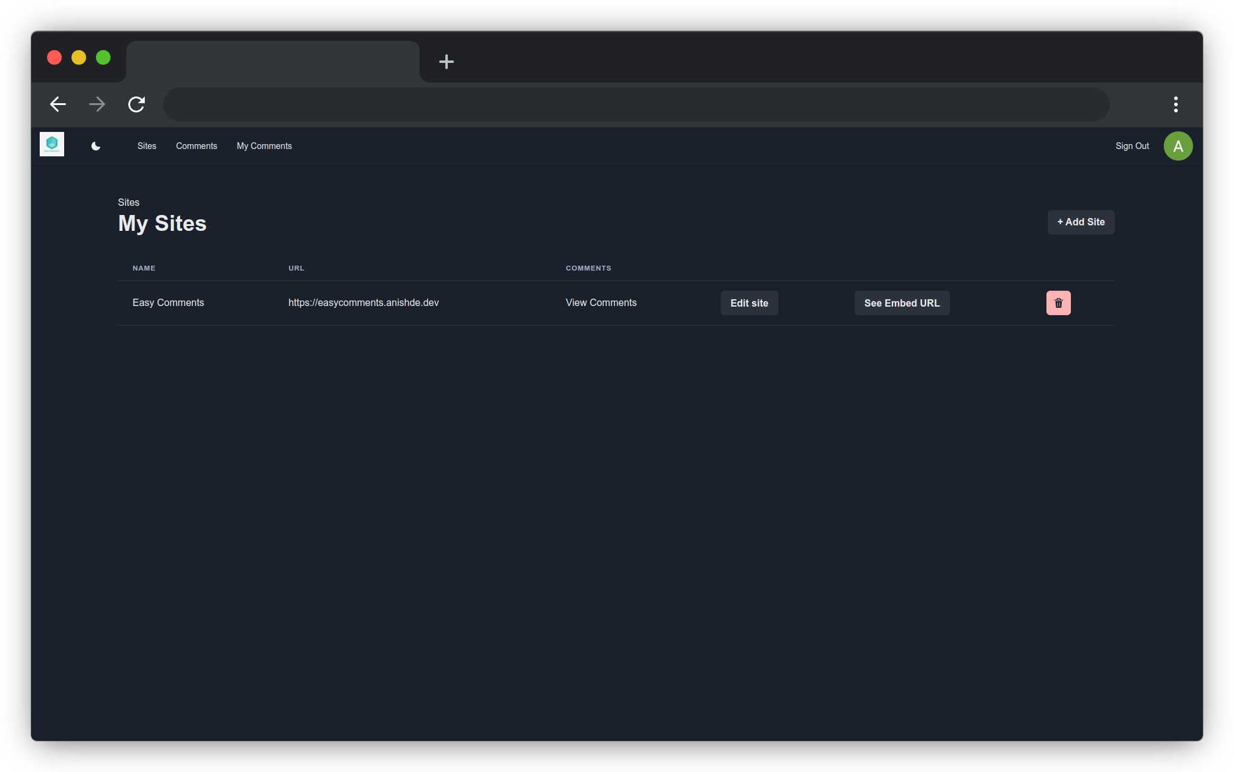Reload the page with refresh icon
1234x772 pixels.
[x=136, y=104]
